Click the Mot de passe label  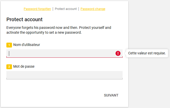click(x=24, y=66)
